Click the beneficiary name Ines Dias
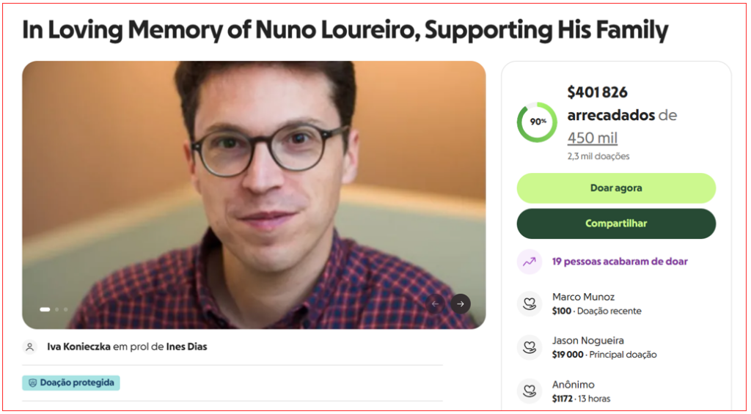Image resolution: width=751 pixels, height=414 pixels. point(186,347)
